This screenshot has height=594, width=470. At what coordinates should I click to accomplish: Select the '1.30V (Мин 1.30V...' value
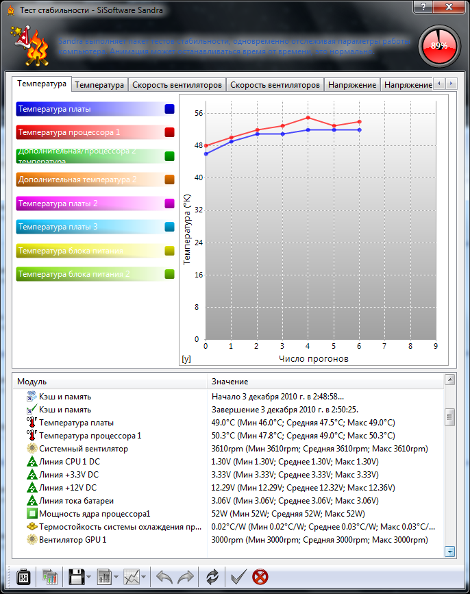coord(295,461)
